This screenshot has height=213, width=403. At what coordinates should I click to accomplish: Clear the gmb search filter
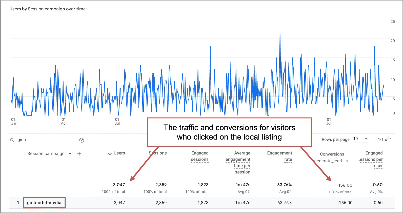(x=82, y=140)
